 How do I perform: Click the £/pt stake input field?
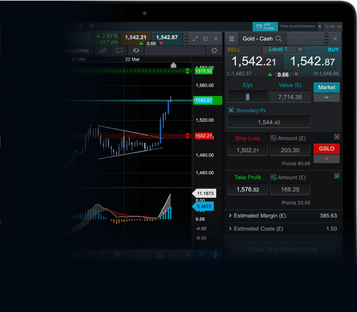[x=247, y=97]
